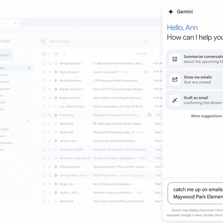
Task: Open search options dropdown in search bar
Action: click(146, 41)
